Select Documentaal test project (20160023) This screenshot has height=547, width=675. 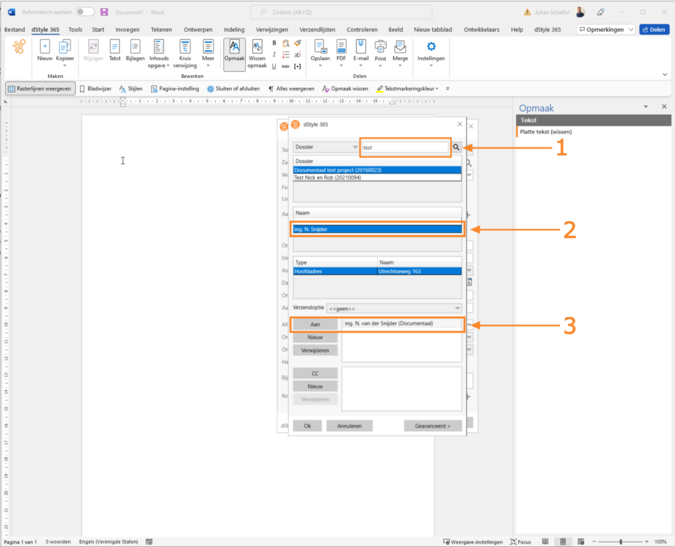click(377, 170)
